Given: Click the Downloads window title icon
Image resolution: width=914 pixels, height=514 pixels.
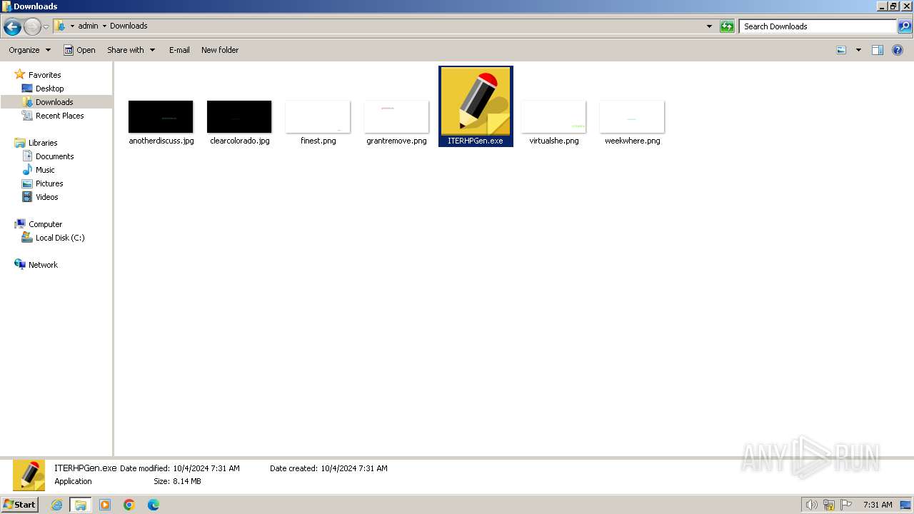Looking at the screenshot, I should pyautogui.click(x=6, y=6).
